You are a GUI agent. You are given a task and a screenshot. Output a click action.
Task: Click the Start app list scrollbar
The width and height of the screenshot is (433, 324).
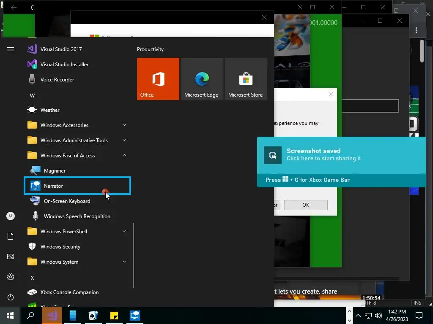coord(134,255)
